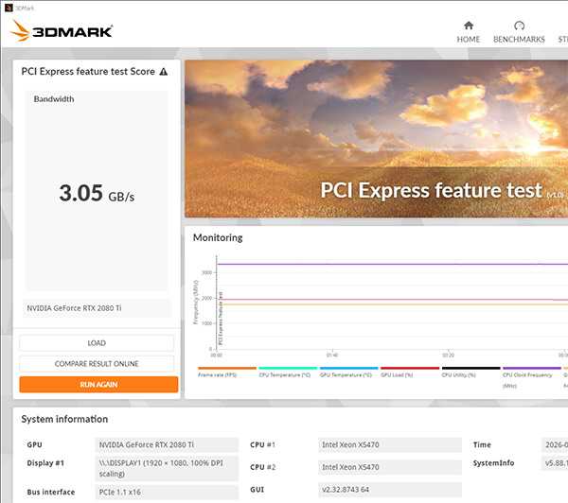Click the 01:40 marker on monitoring graph
568x503 pixels.
tap(332, 356)
